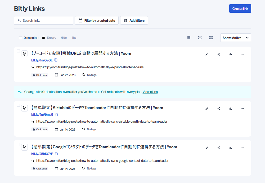Open short link bit.ly/4sYQaQE
The image size is (265, 183).
[42, 60]
